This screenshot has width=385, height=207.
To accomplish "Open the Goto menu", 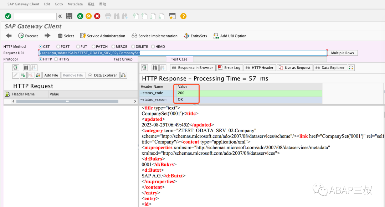I will [59, 4].
